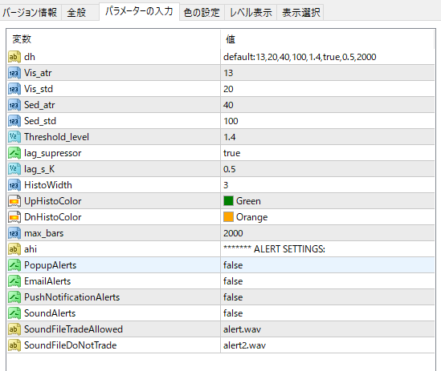The width and height of the screenshot is (441, 371).
Task: Click the string icon beside ahi
Action: pos(14,249)
